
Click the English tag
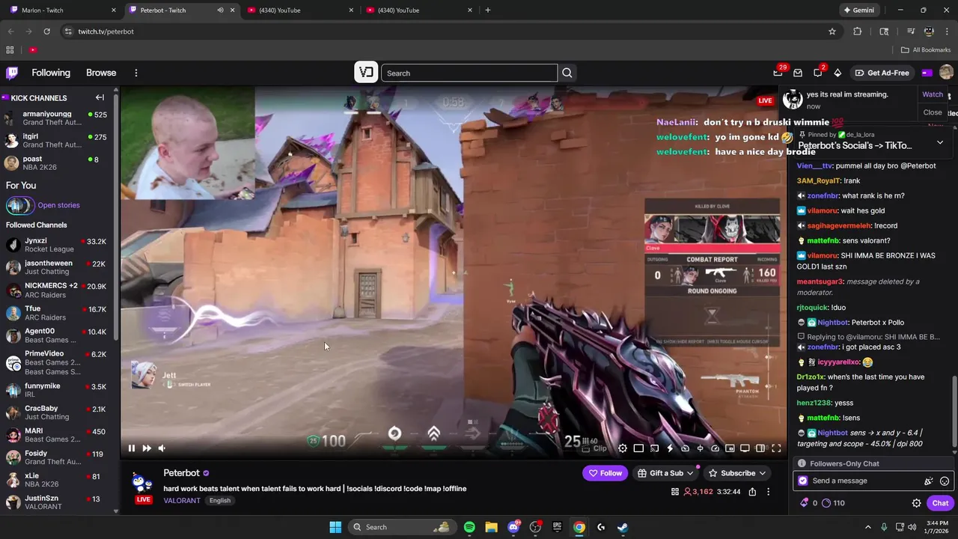(220, 500)
